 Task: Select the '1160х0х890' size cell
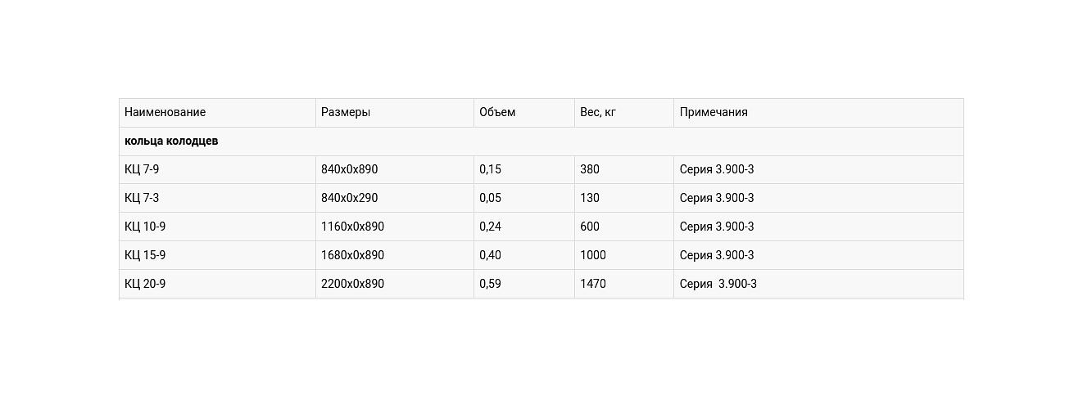click(x=352, y=227)
